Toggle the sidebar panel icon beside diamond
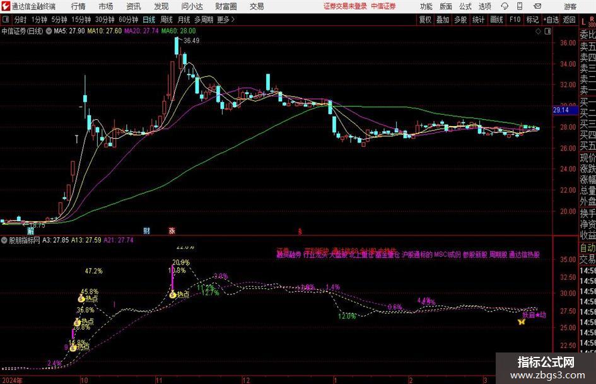Screen dimensions: 596x384 (547, 32)
